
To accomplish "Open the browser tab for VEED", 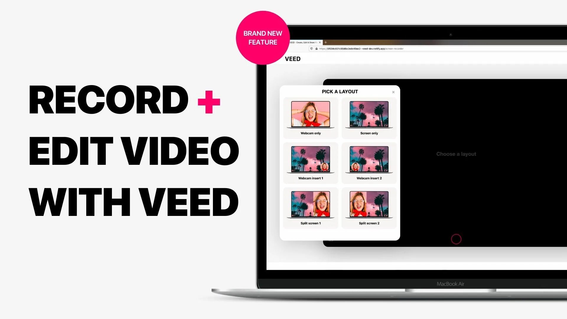I will coord(302,42).
